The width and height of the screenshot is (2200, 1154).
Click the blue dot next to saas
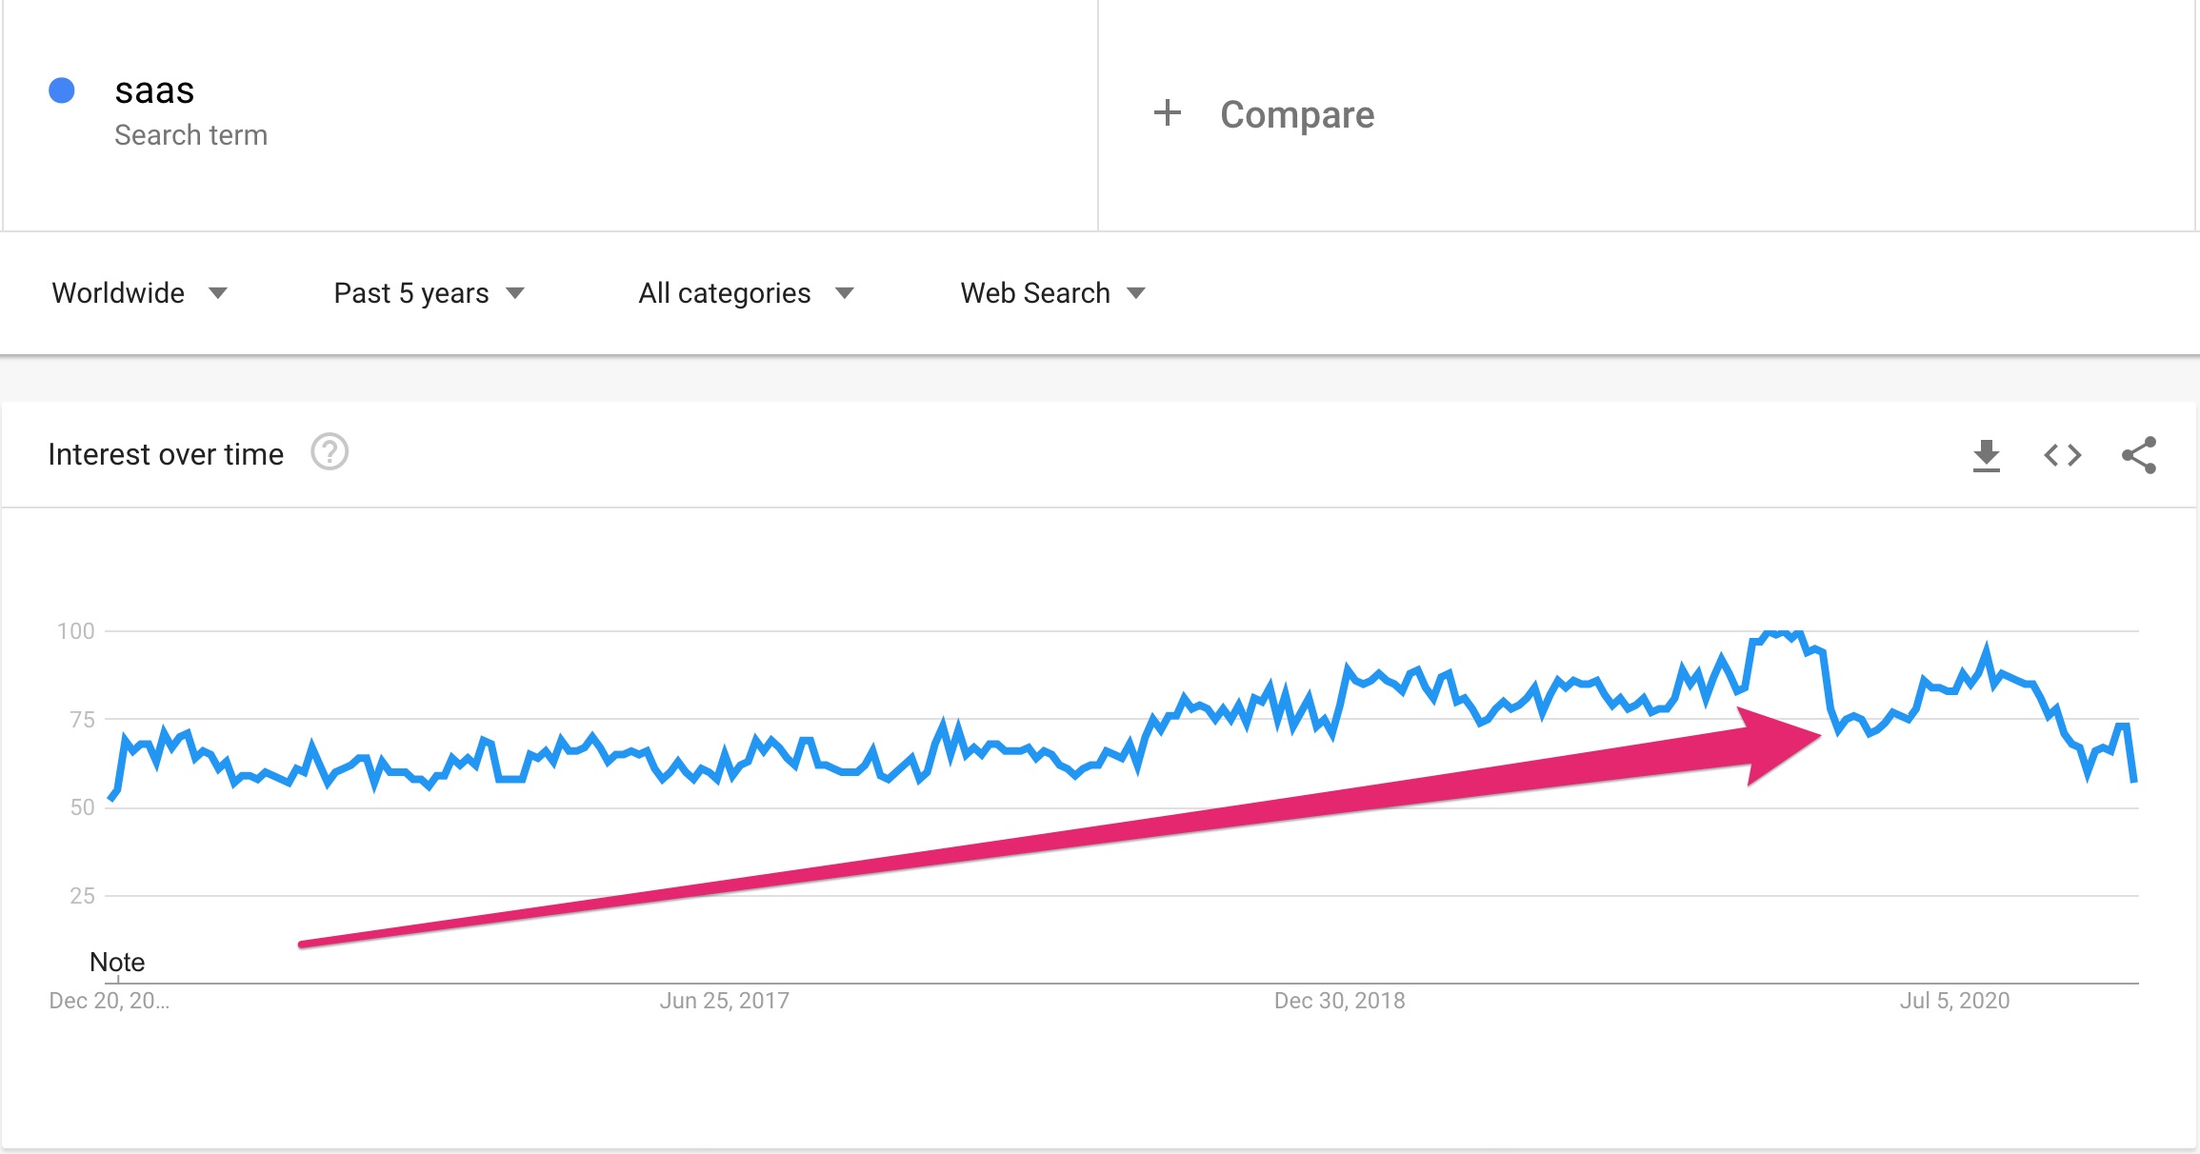(x=62, y=90)
